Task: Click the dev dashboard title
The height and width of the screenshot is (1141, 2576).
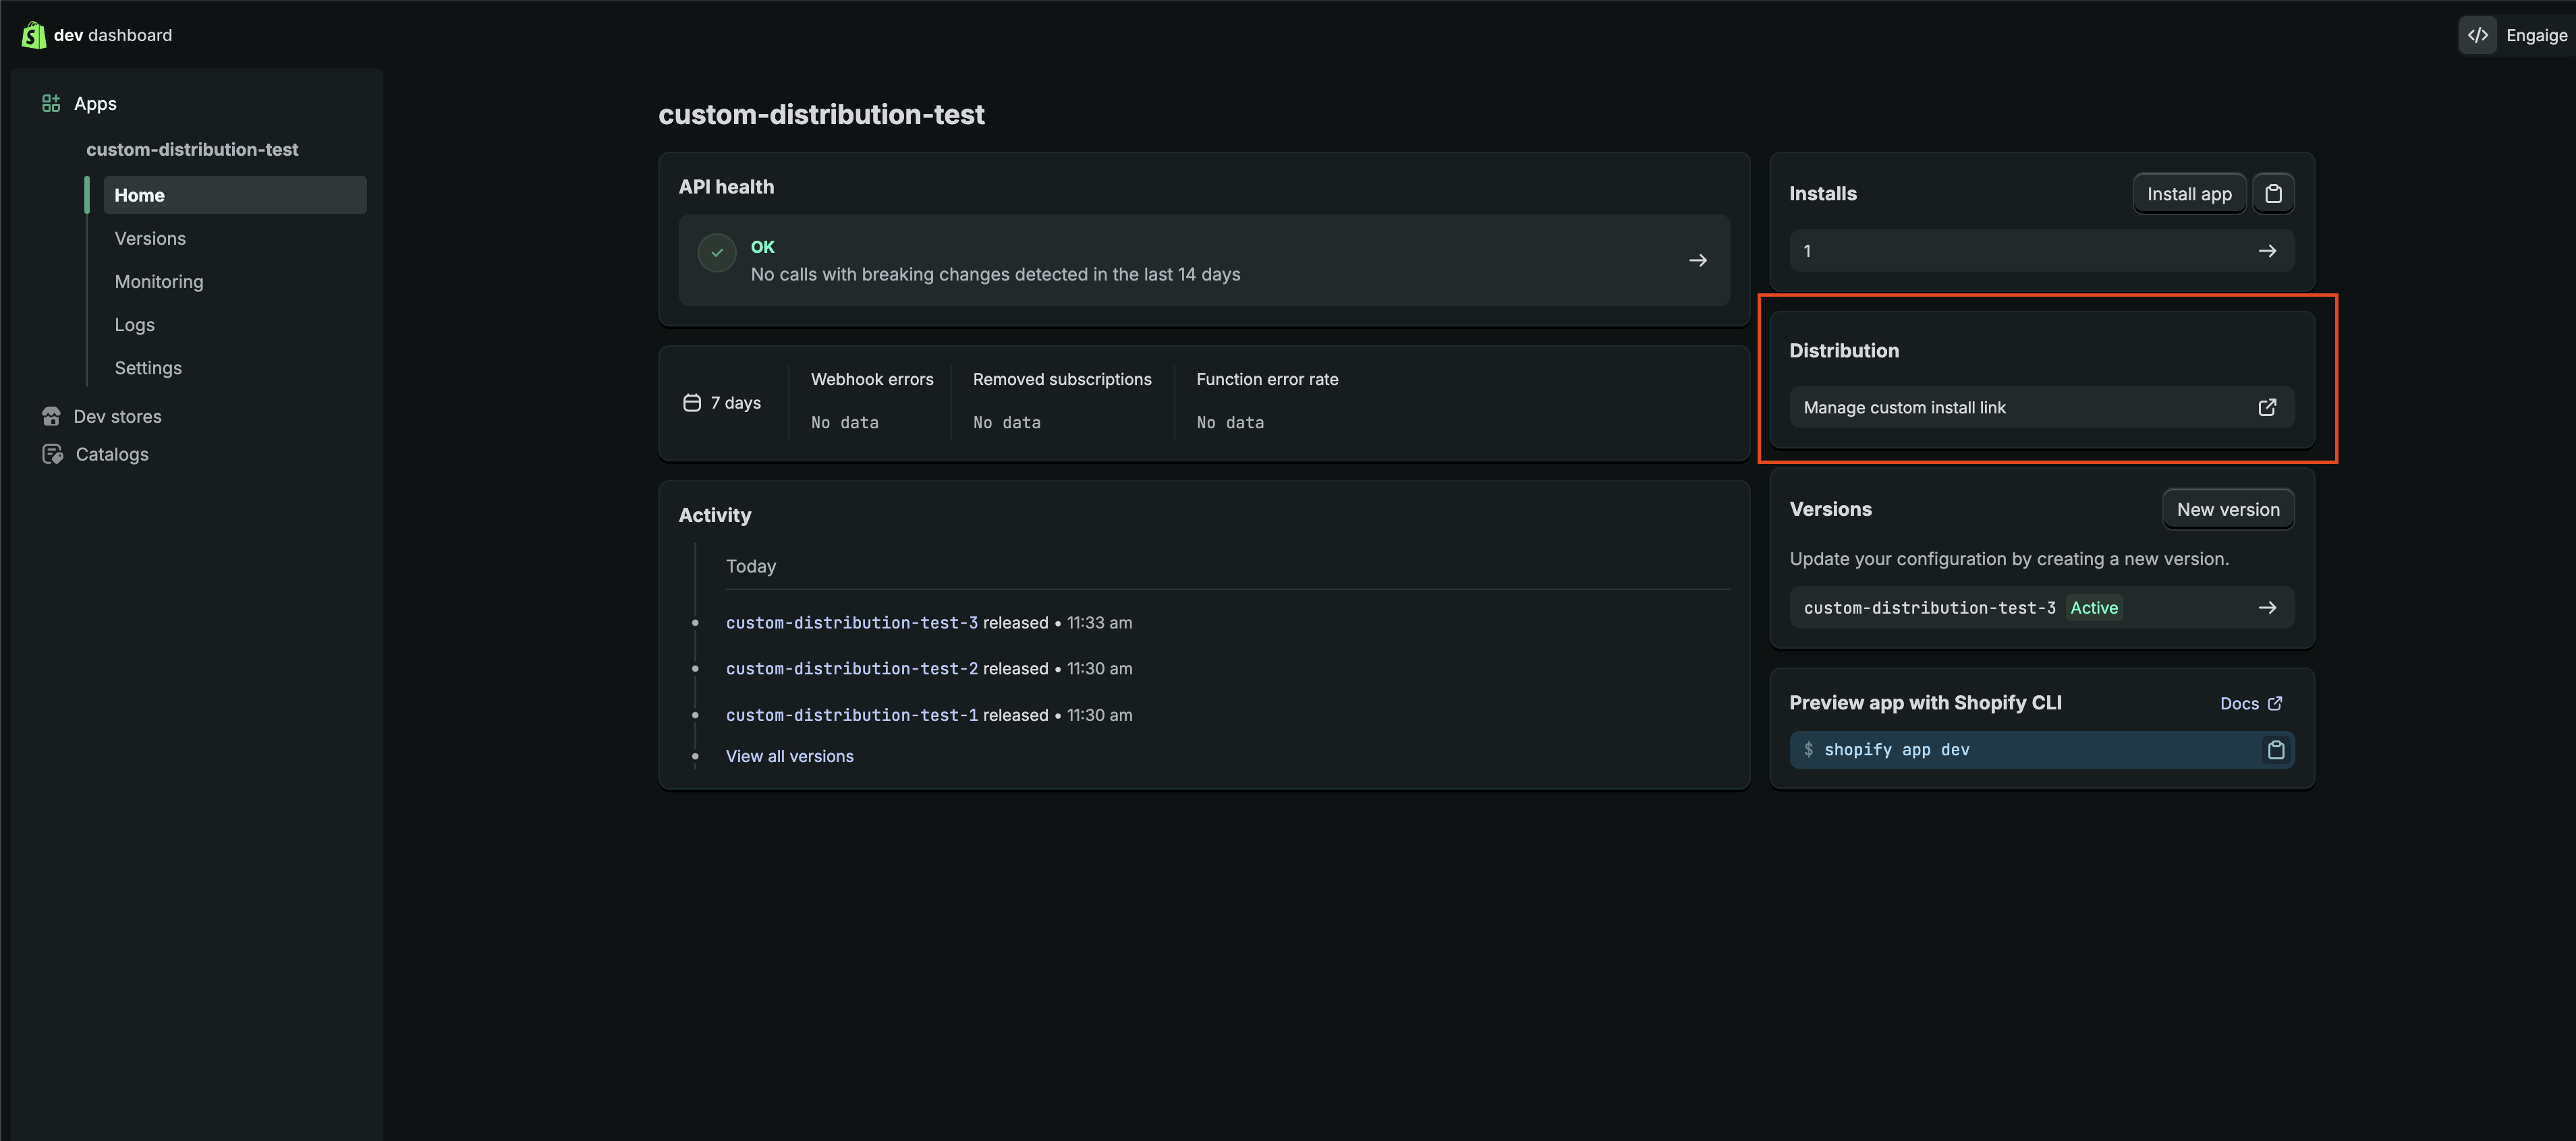Action: [x=113, y=35]
